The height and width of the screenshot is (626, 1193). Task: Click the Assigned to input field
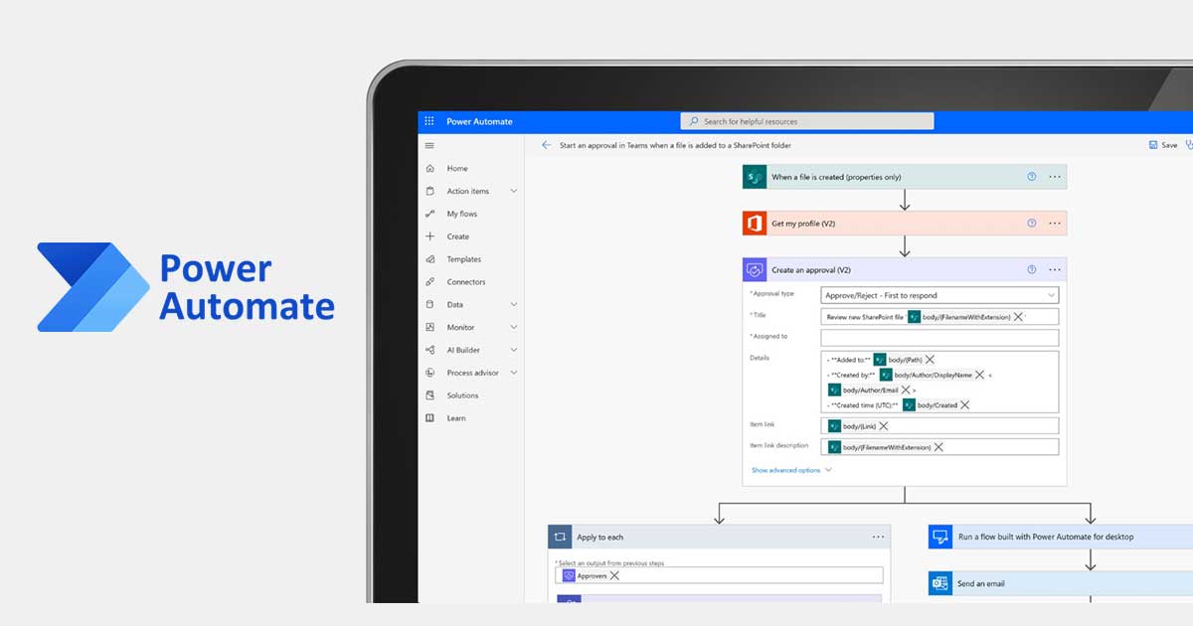click(x=940, y=338)
